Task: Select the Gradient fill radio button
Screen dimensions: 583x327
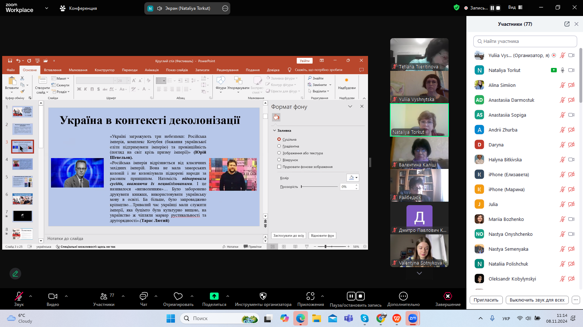Action: click(x=279, y=146)
